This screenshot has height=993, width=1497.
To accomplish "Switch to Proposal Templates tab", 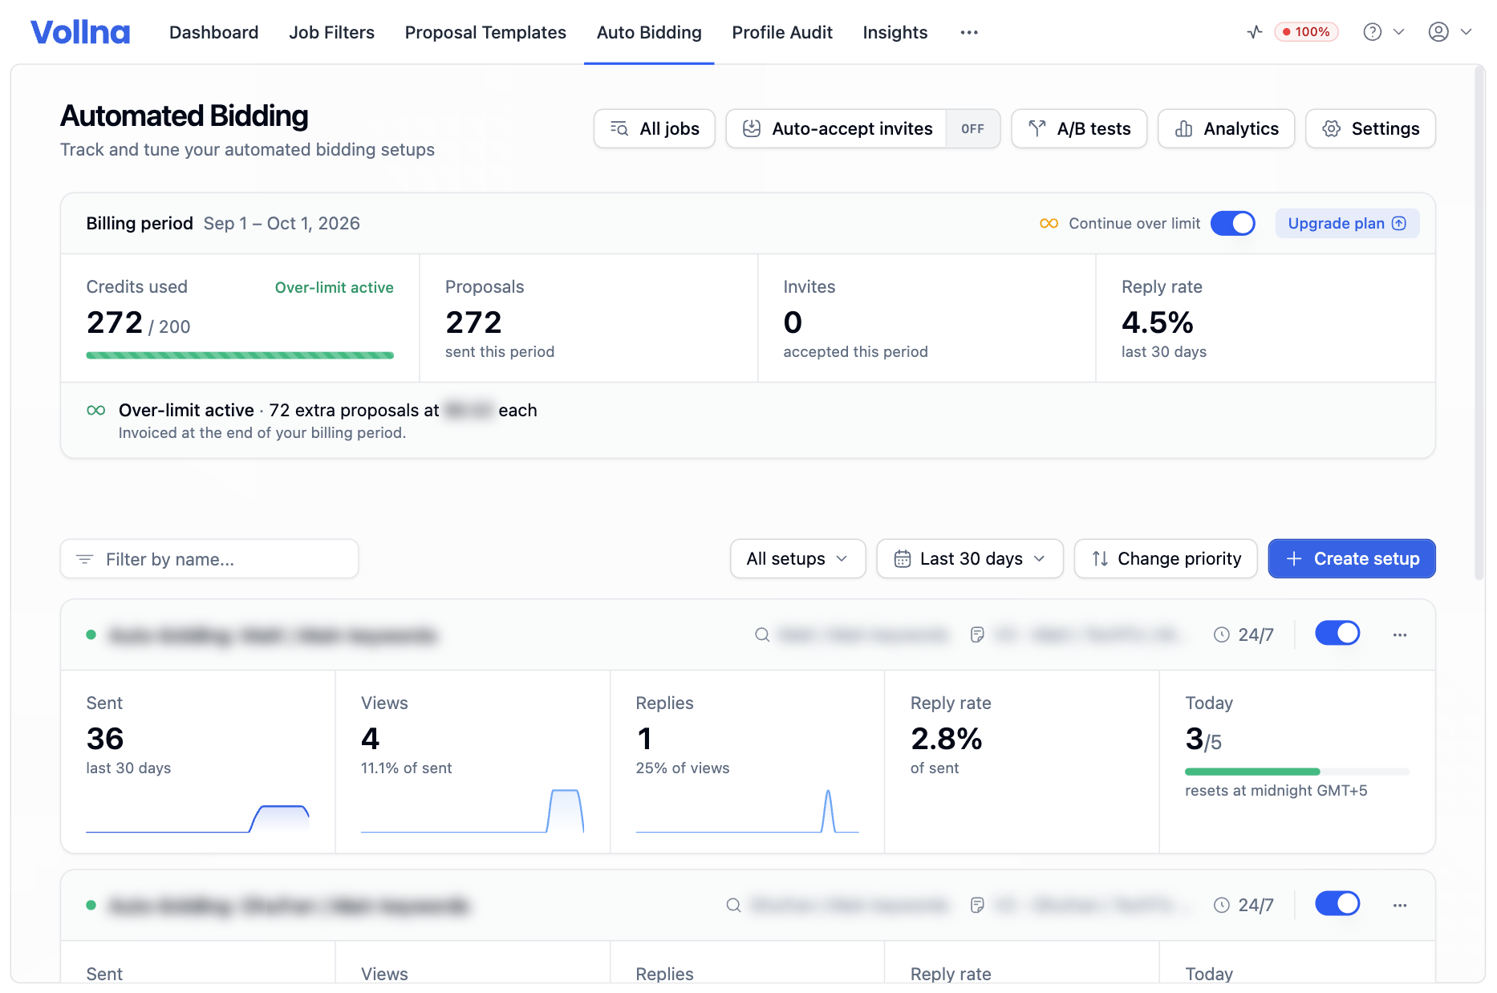I will tap(485, 33).
